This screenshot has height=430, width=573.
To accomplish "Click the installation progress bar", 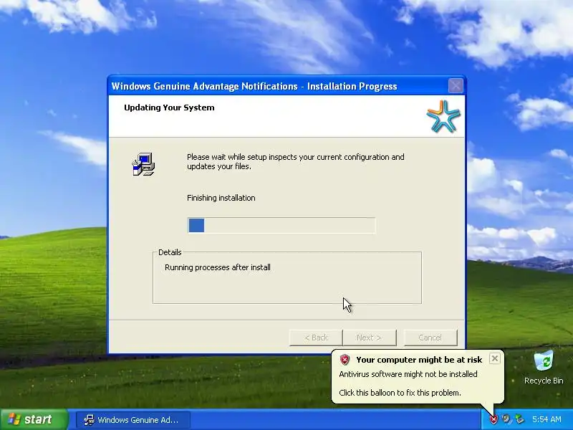I will (x=281, y=225).
